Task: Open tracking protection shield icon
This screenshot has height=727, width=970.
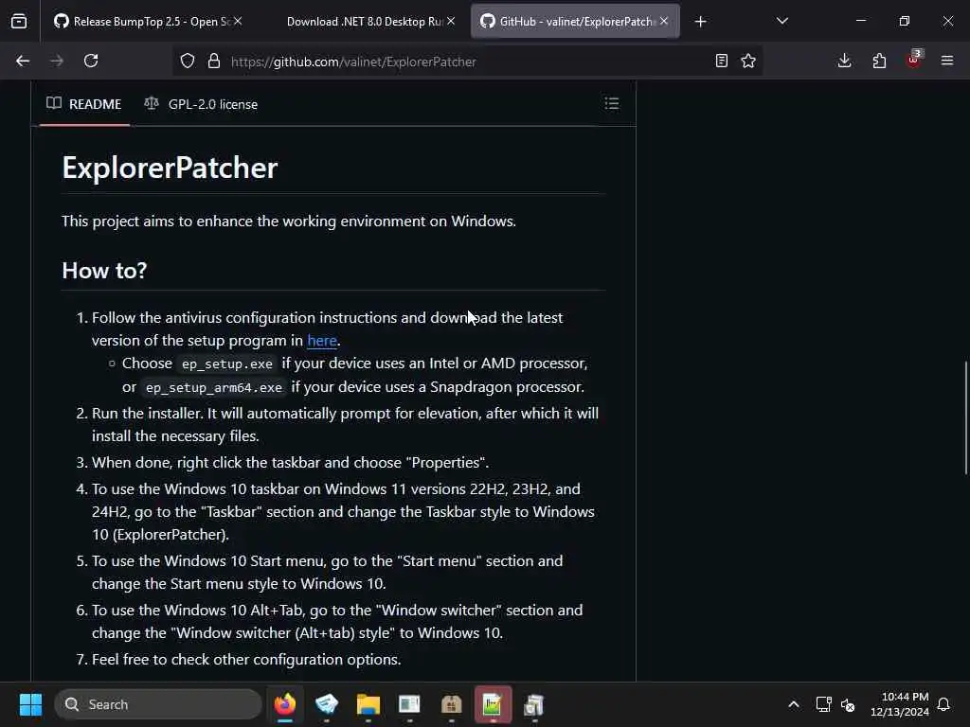Action: coord(188,61)
